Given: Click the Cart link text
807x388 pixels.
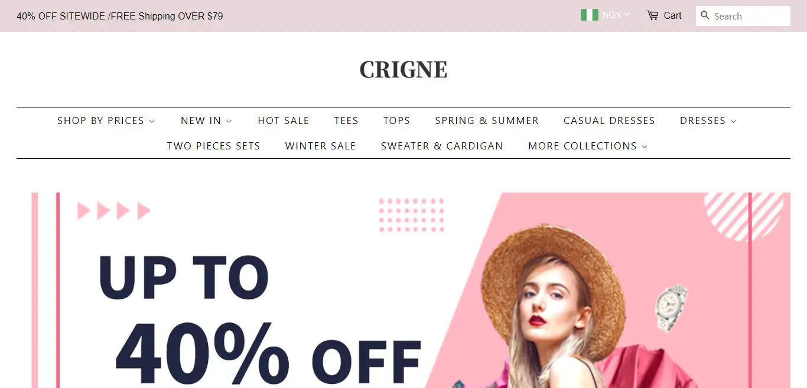Looking at the screenshot, I should pos(672,16).
